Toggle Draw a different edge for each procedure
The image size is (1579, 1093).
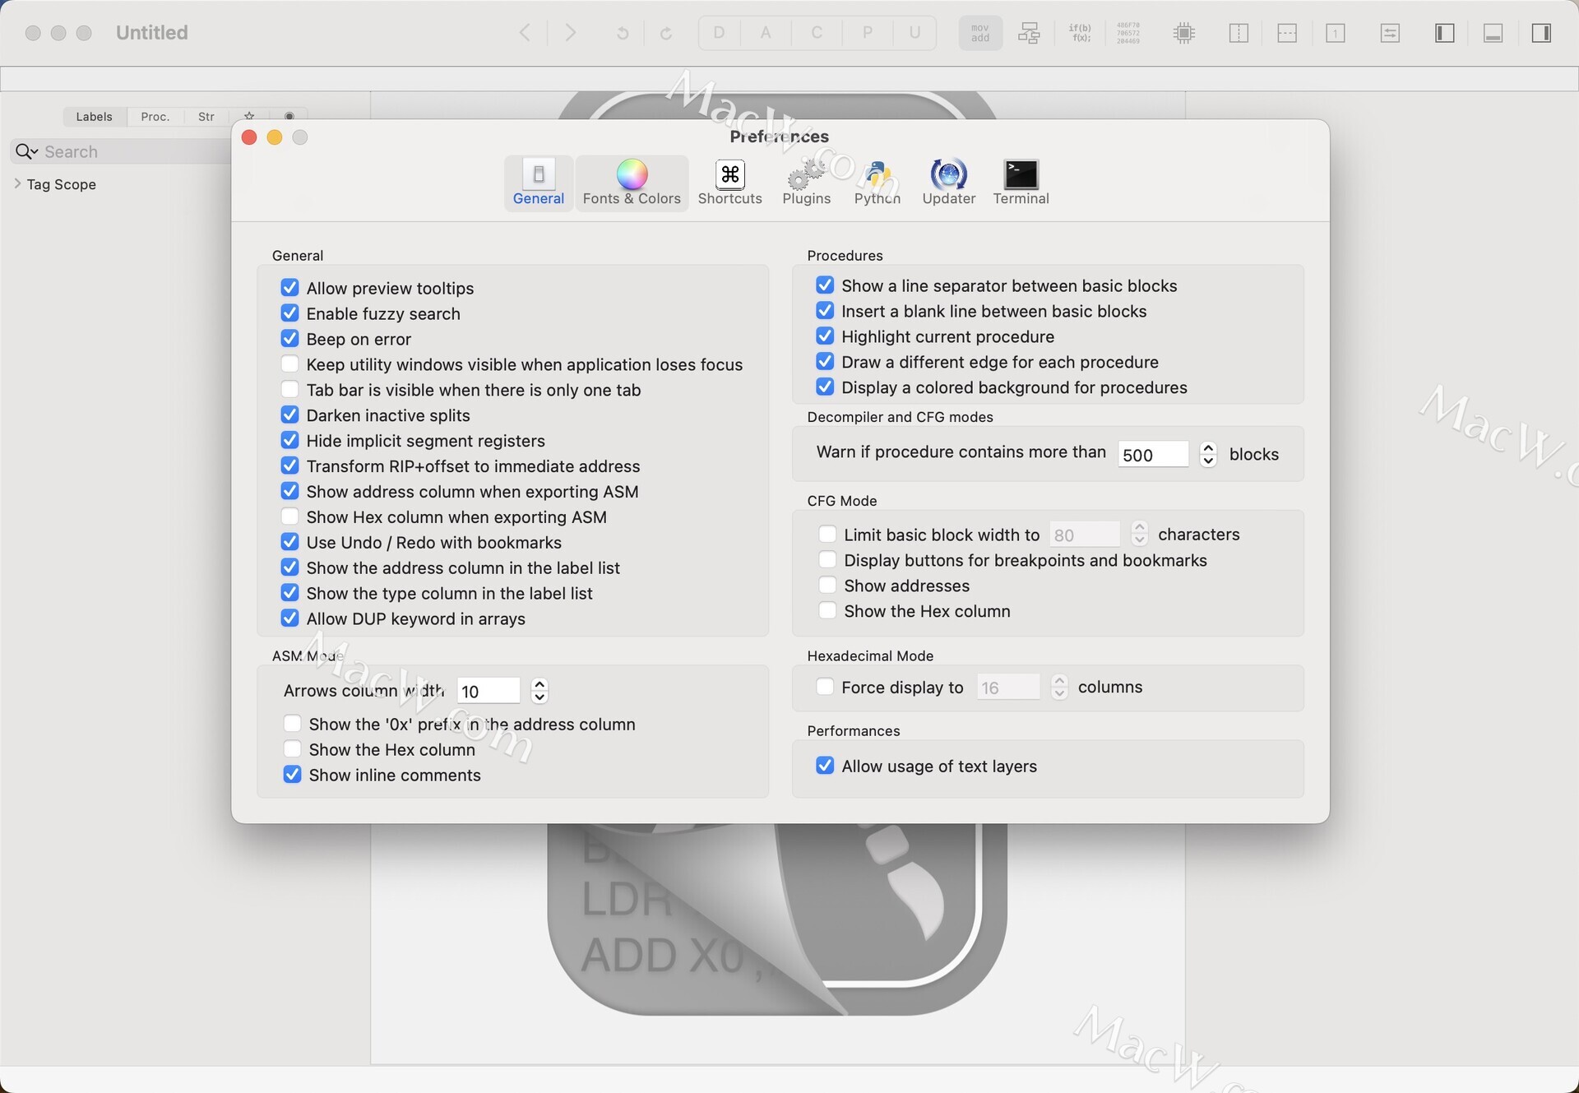[825, 362]
